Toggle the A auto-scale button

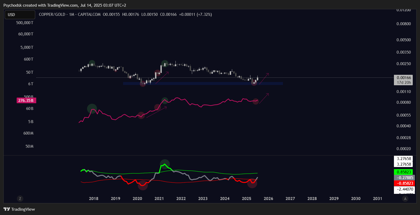(405, 199)
